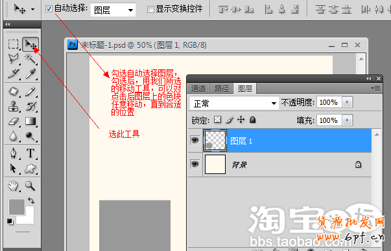The image size is (391, 251).
Task: Open the 图层 auto-select dropdown
Action: [x=113, y=10]
